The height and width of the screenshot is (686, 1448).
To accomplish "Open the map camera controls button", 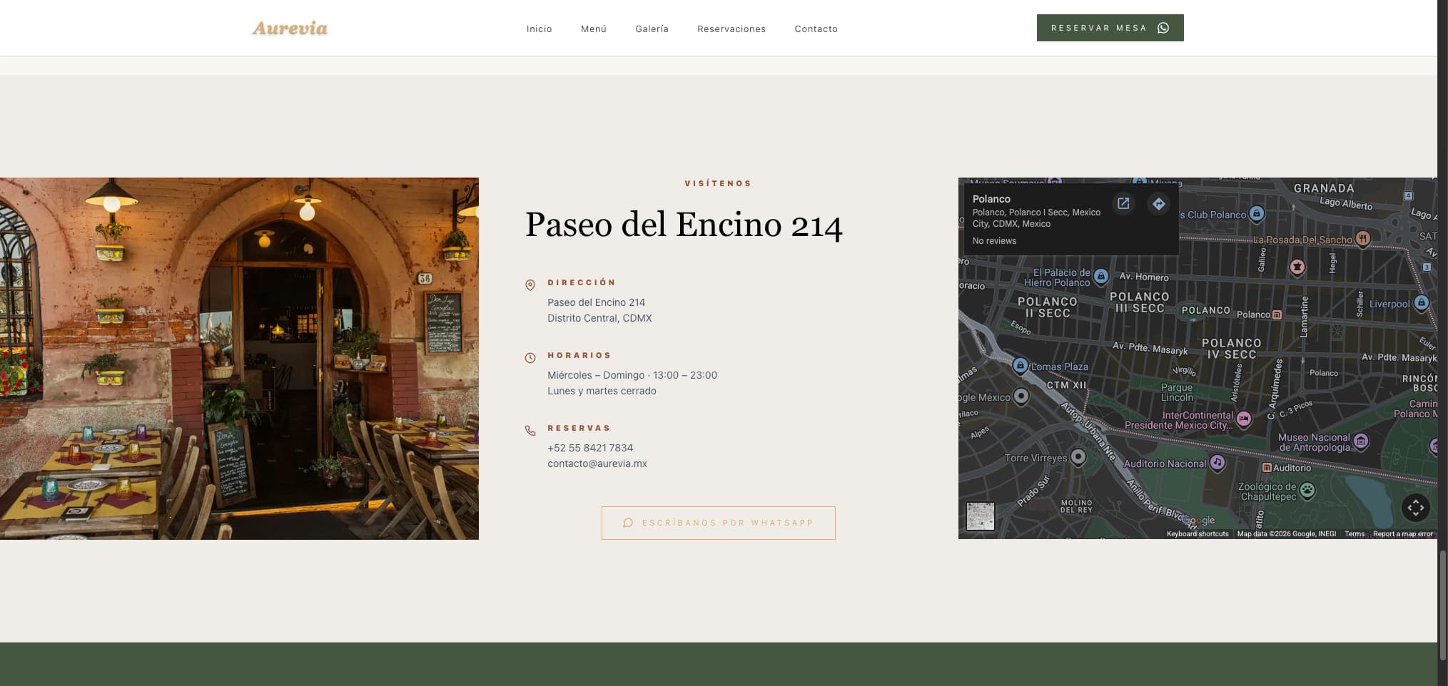I will tap(1415, 508).
